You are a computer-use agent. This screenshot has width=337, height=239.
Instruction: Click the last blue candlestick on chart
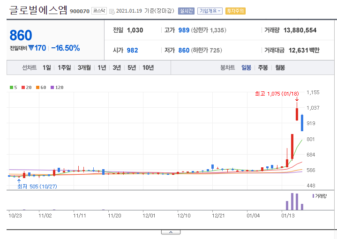tap(302, 123)
